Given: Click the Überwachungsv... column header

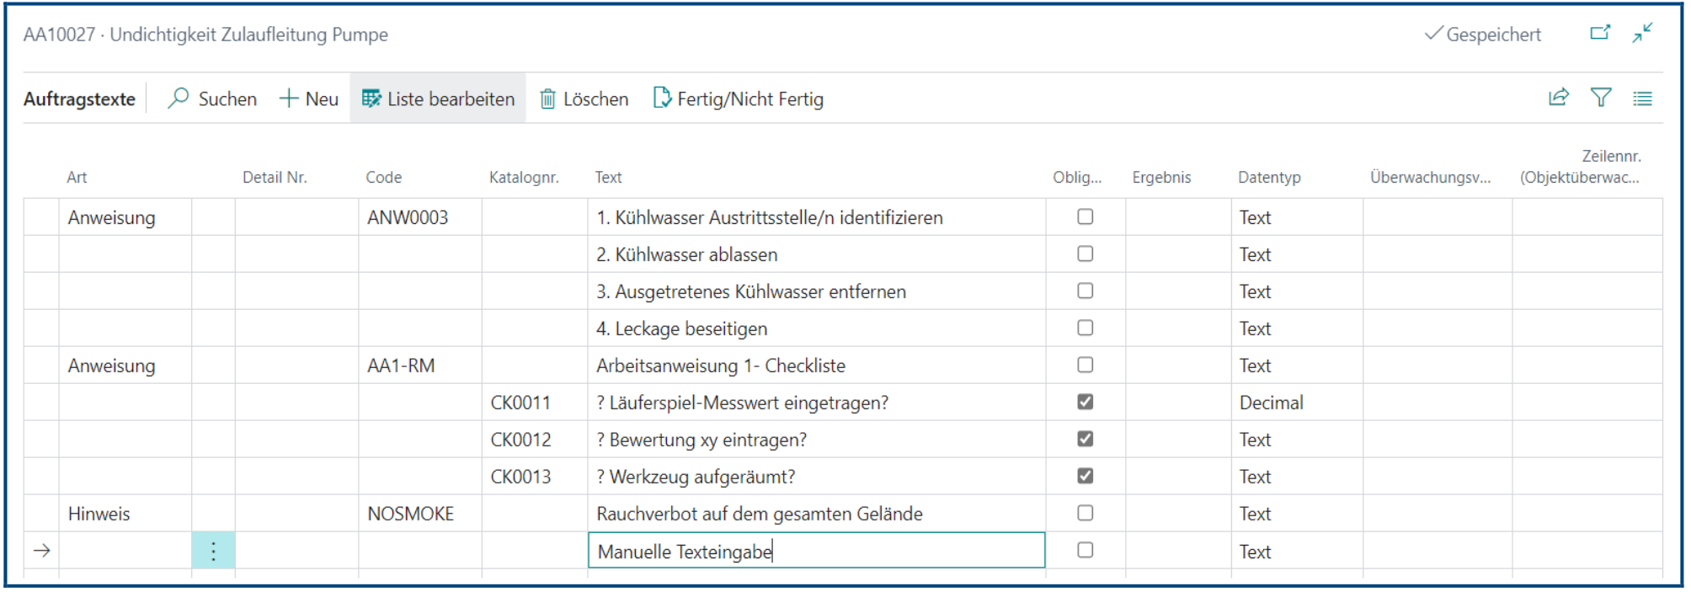Looking at the screenshot, I should pos(1430,178).
